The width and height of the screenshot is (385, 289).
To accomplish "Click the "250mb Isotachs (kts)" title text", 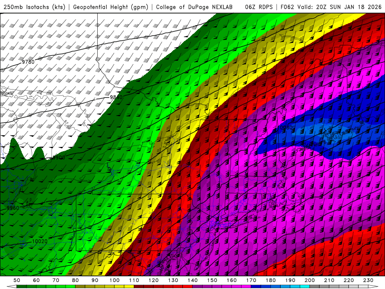I will [x=34, y=7].
